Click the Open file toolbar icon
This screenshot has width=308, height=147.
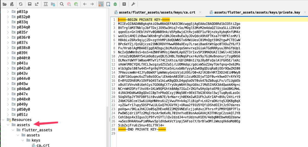click(4, 4)
